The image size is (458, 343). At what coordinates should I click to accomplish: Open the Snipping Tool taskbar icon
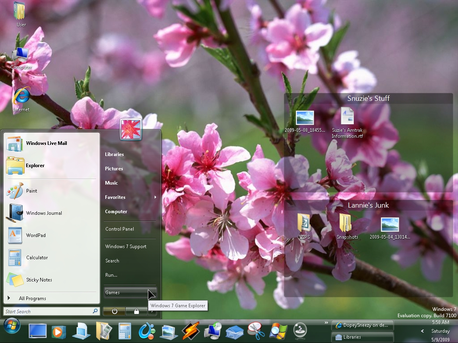(256, 330)
